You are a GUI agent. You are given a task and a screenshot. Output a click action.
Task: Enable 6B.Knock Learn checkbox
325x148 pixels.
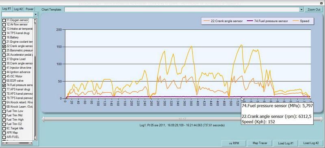coord(4,107)
